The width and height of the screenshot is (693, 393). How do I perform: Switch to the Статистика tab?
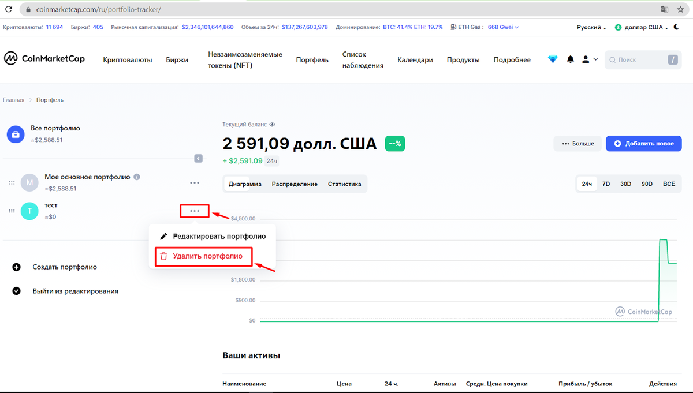coord(345,184)
